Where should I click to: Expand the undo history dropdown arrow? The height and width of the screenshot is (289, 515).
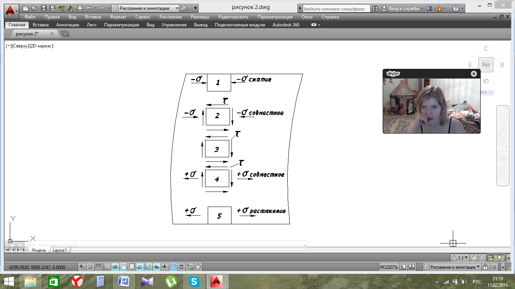pyautogui.click(x=95, y=8)
